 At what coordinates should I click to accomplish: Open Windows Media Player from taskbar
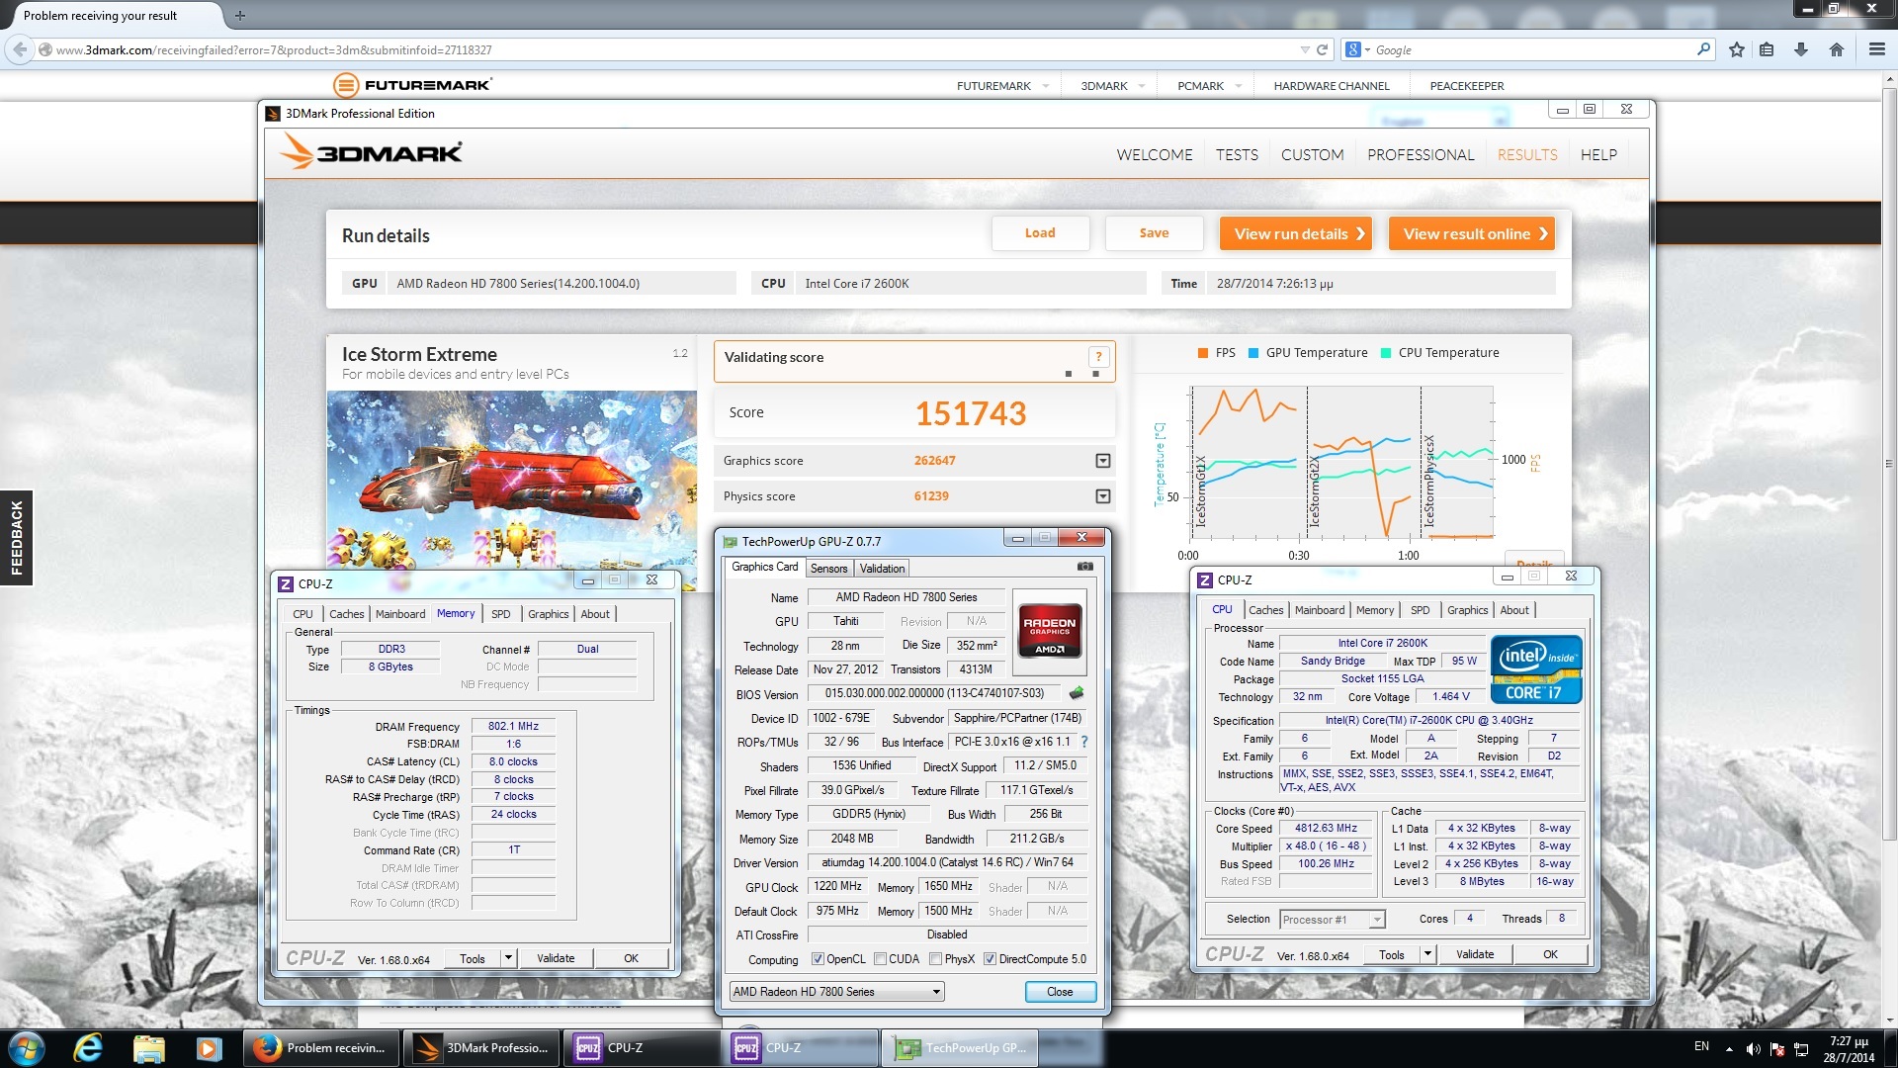209,1048
